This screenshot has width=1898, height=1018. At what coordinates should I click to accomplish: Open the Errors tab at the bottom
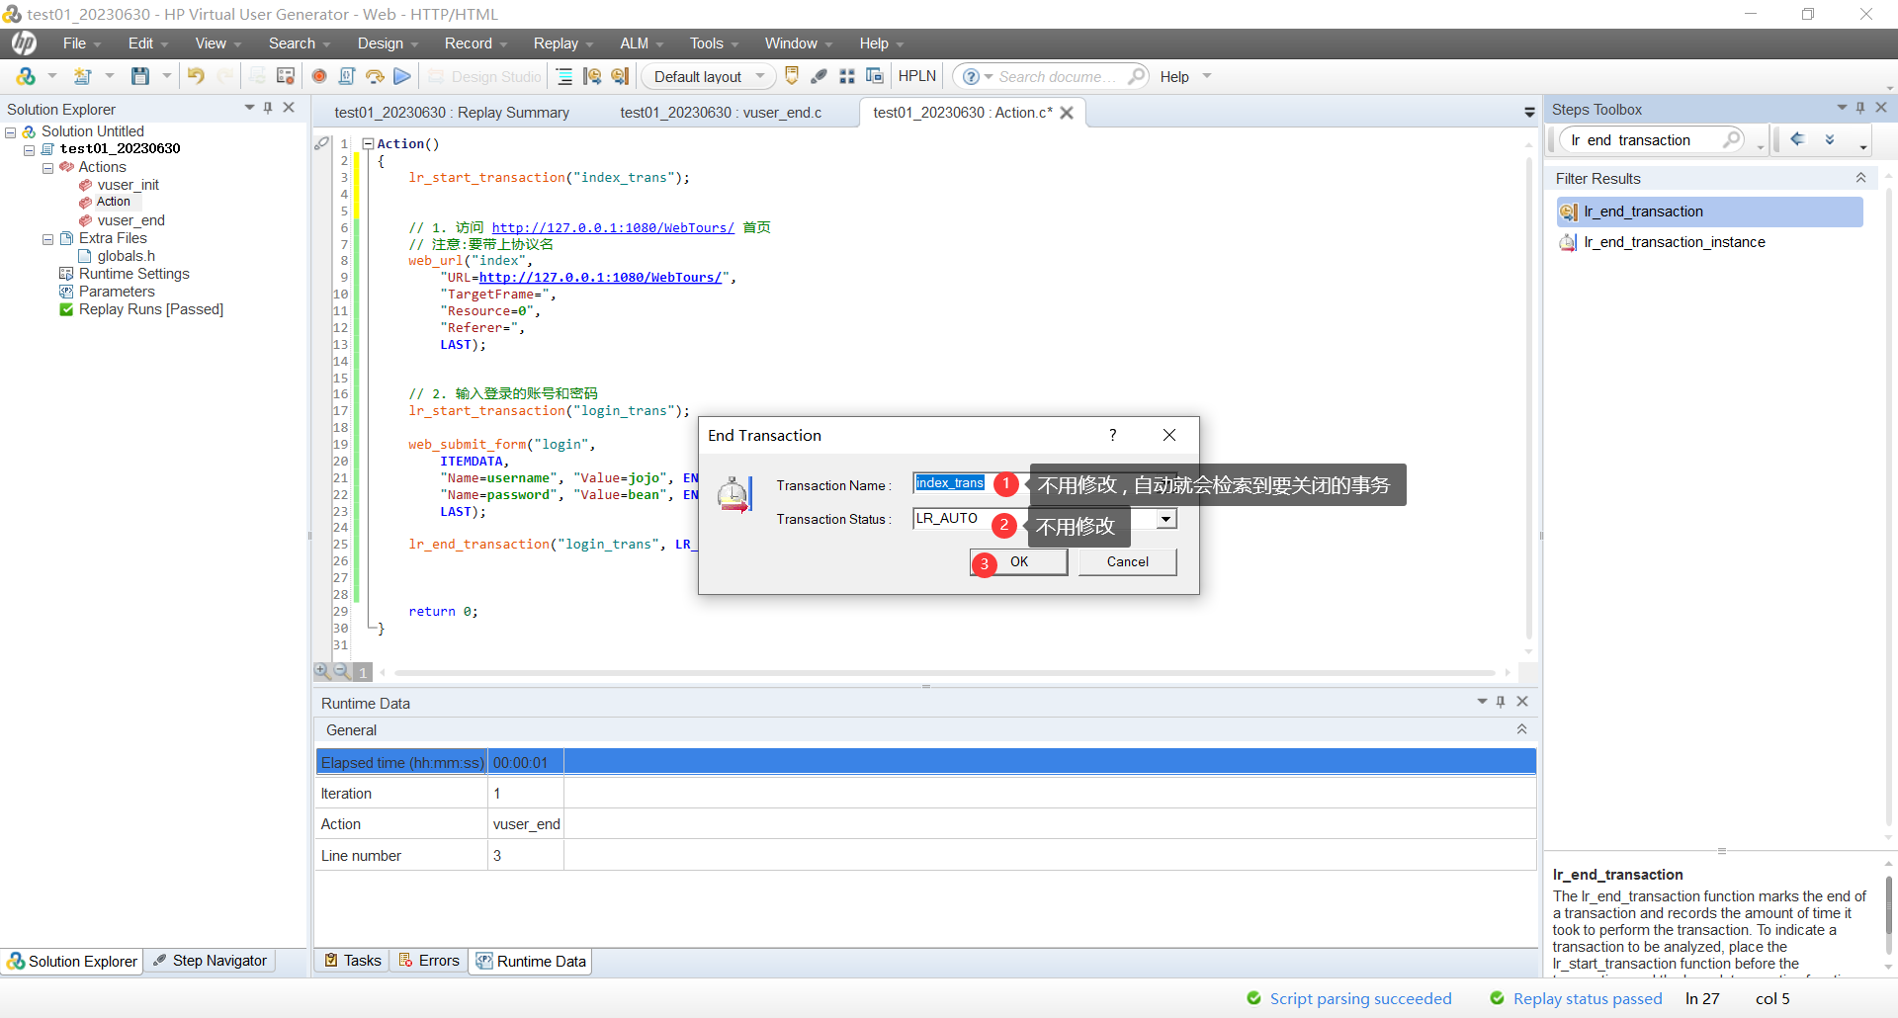coord(428,961)
